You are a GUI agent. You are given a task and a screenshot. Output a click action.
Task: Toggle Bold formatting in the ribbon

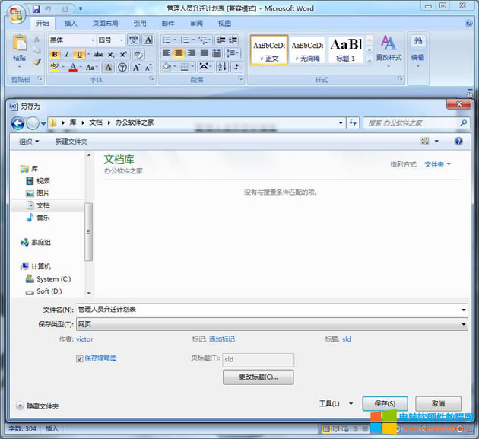(55, 54)
